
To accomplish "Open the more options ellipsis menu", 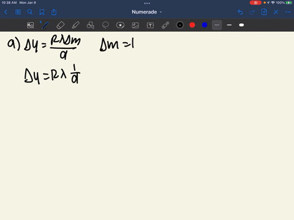I will [288, 12].
